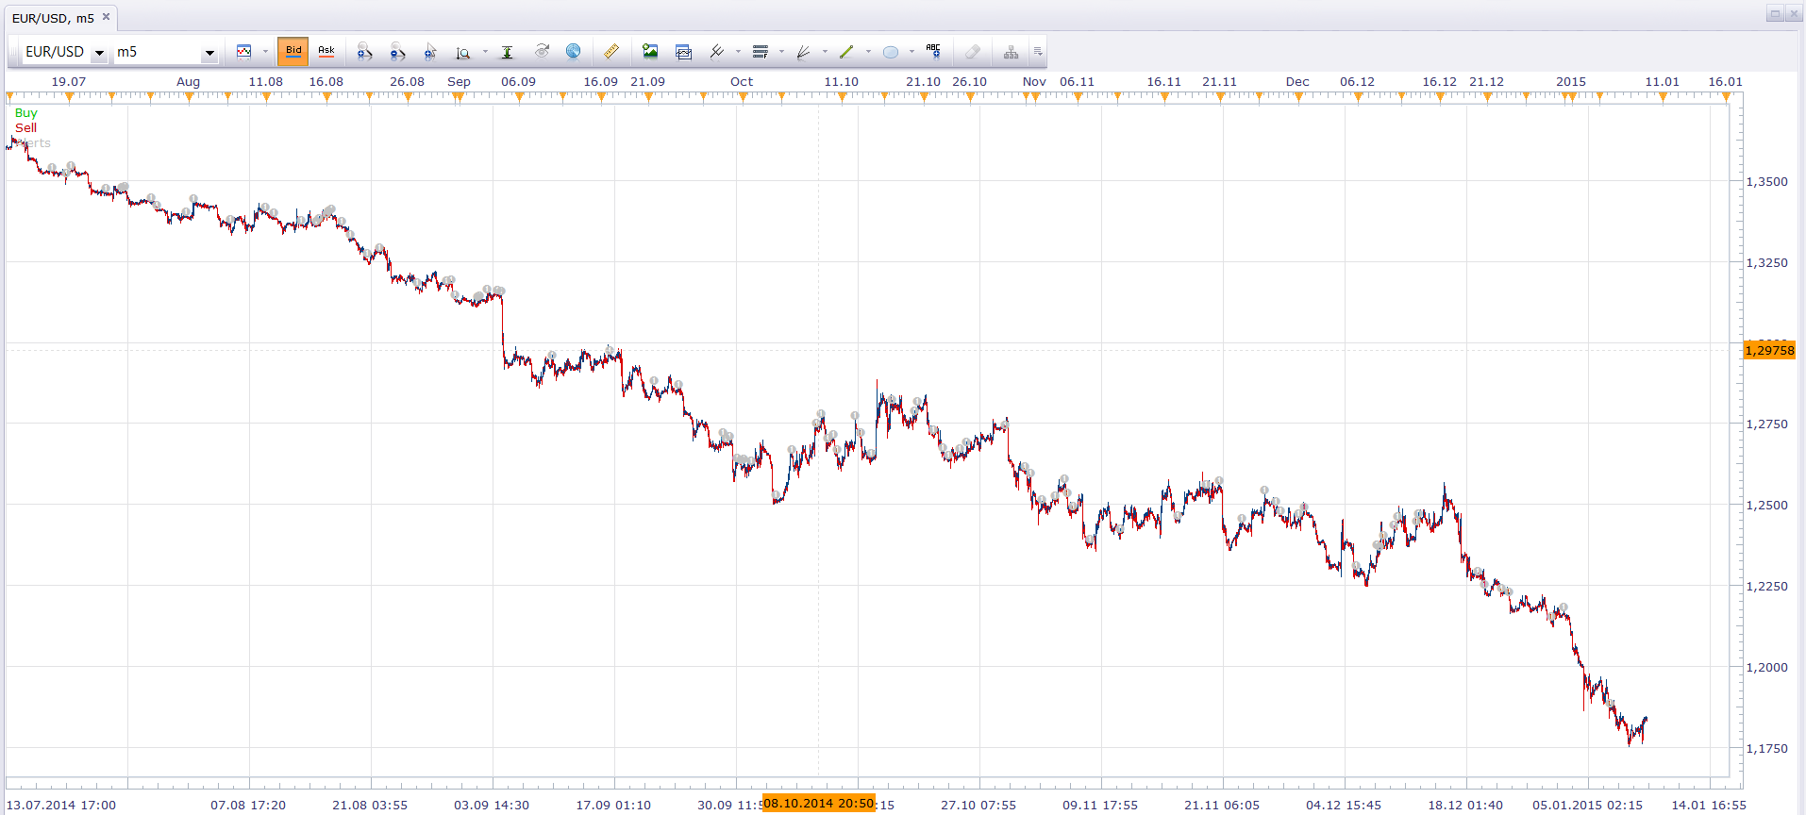Click the chart template window icon

[x=684, y=52]
